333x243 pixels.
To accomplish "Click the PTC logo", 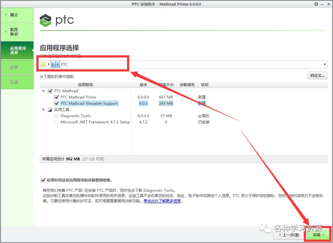I will pos(57,20).
